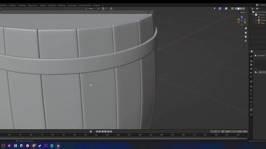266x149 pixels.
Task: Open the material slot browse dropdown
Action: tap(256, 72)
